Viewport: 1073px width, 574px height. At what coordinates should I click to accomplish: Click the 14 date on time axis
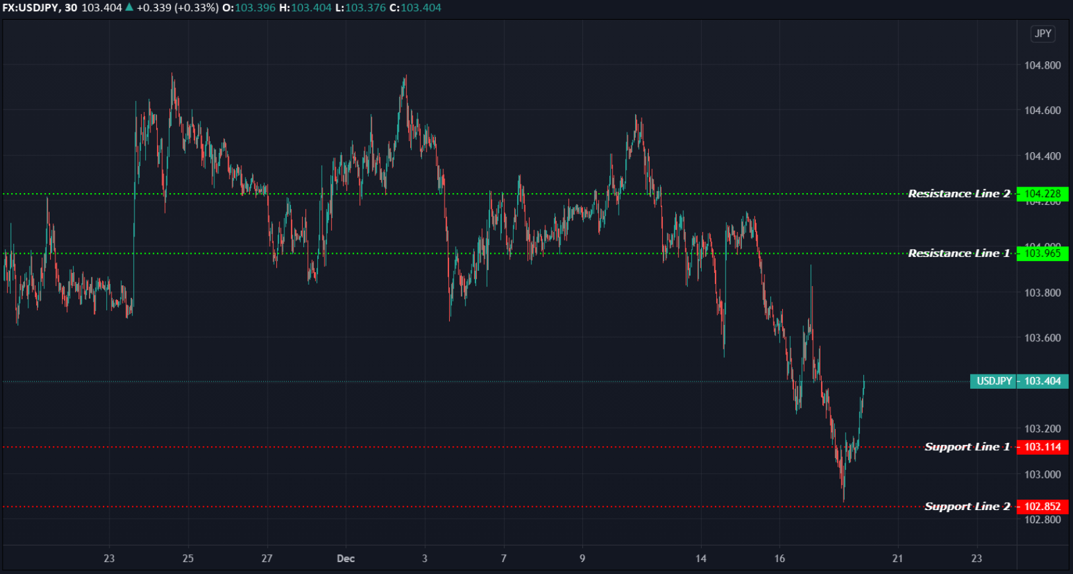(x=701, y=559)
